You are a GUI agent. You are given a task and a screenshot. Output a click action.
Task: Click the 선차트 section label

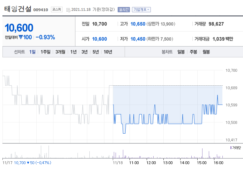pyautogui.click(x=20, y=52)
